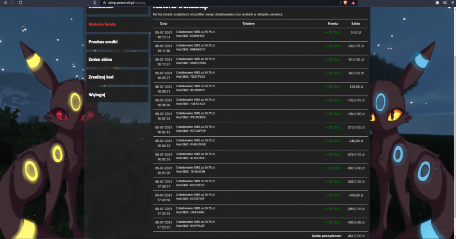Viewport: 456px width, 239px height.
Task: Click the Saldo column header
Action: click(356, 24)
